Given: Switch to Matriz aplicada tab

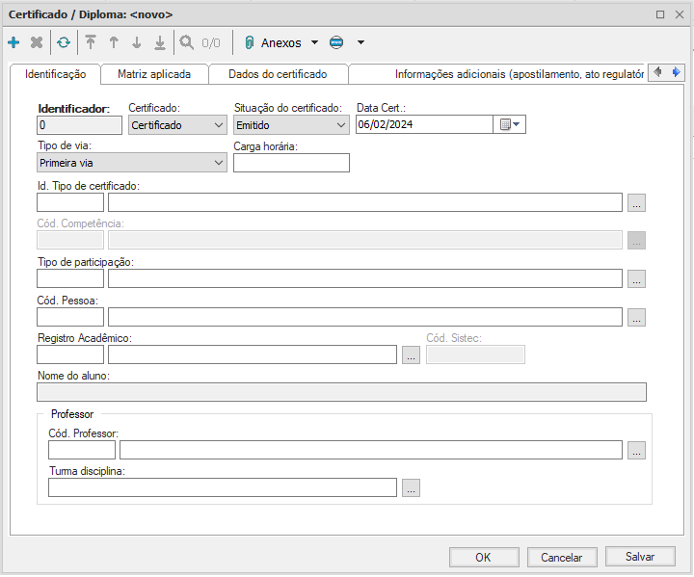Looking at the screenshot, I should 154,74.
